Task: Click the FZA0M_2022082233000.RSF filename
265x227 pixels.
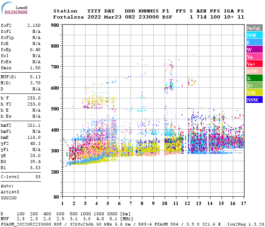Action: click(31, 224)
